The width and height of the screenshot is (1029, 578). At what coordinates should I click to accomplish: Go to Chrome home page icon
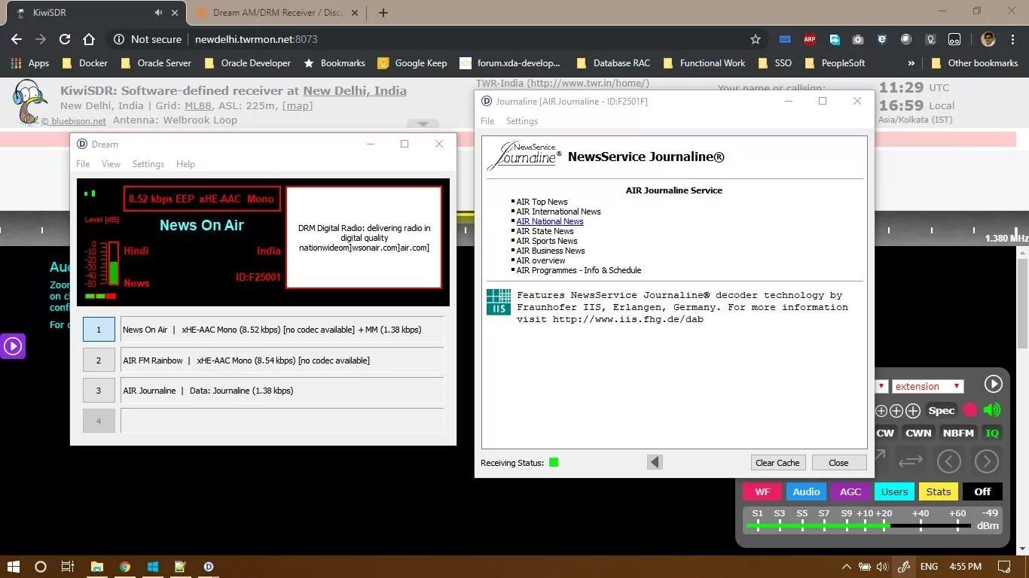click(89, 39)
